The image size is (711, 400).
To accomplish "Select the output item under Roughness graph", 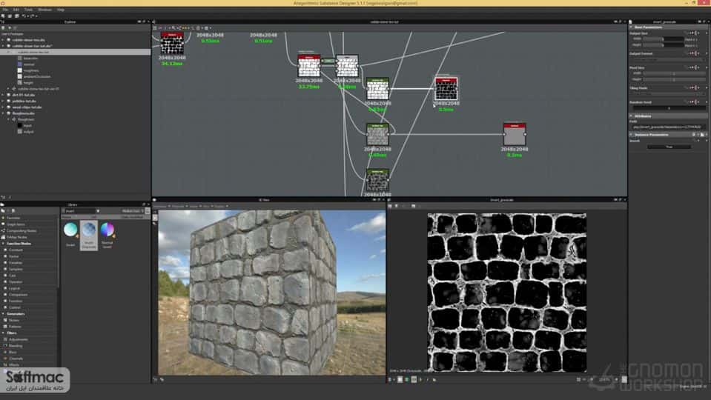I will pos(29,132).
